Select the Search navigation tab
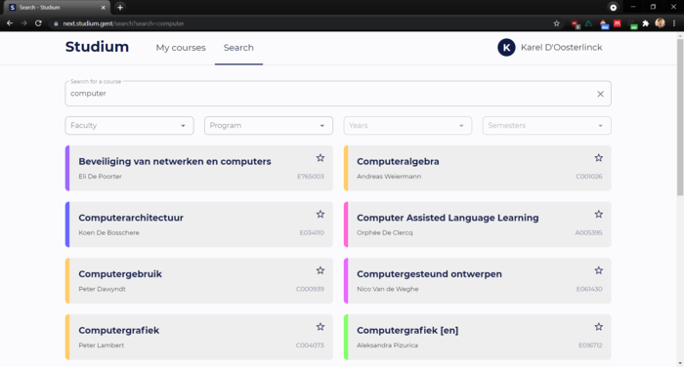 click(238, 48)
